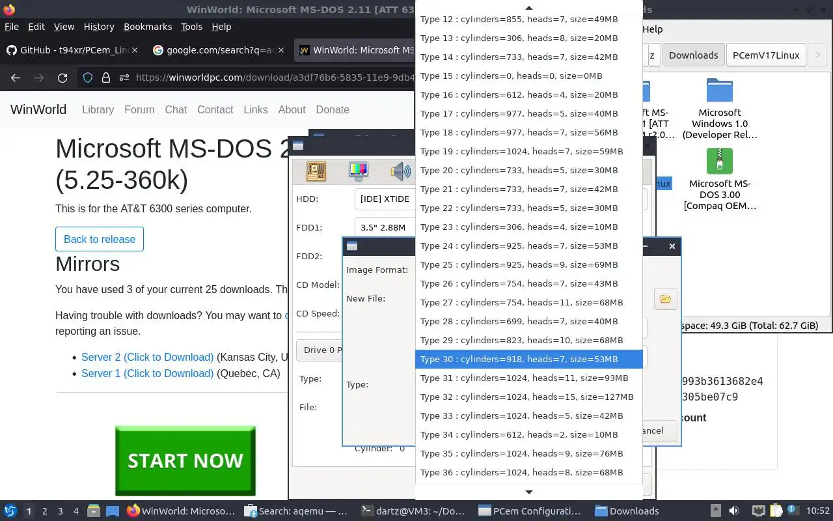Select Type 23 cylinders=306 size=10MB entry
833x521 pixels.
[528, 227]
